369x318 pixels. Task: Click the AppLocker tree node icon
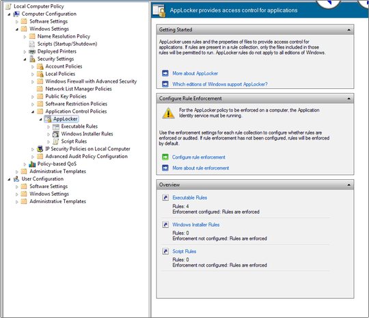pos(48,119)
